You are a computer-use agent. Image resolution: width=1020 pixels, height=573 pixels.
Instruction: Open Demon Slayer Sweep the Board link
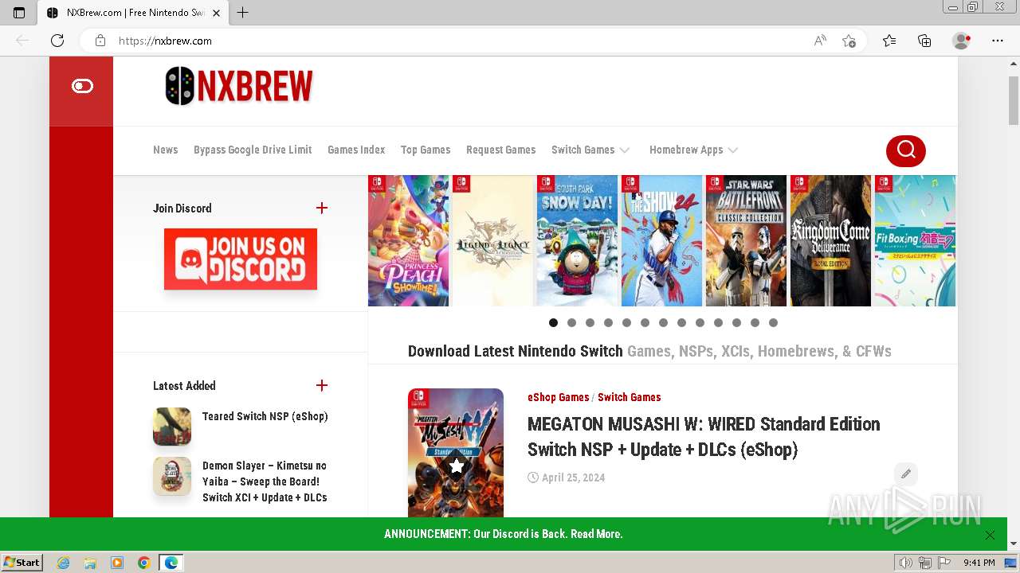click(x=265, y=481)
